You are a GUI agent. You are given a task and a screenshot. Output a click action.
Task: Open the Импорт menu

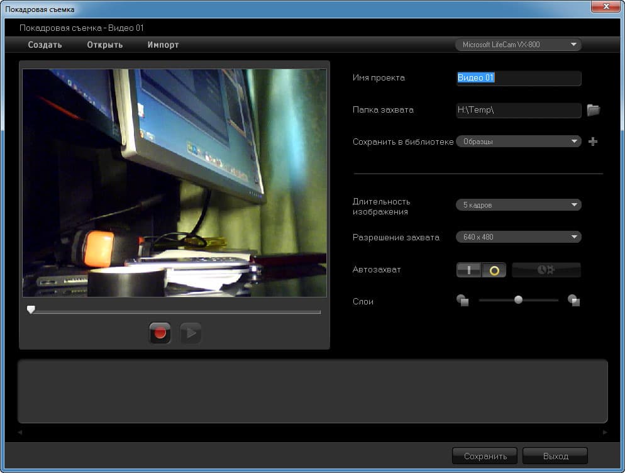pyautogui.click(x=163, y=45)
